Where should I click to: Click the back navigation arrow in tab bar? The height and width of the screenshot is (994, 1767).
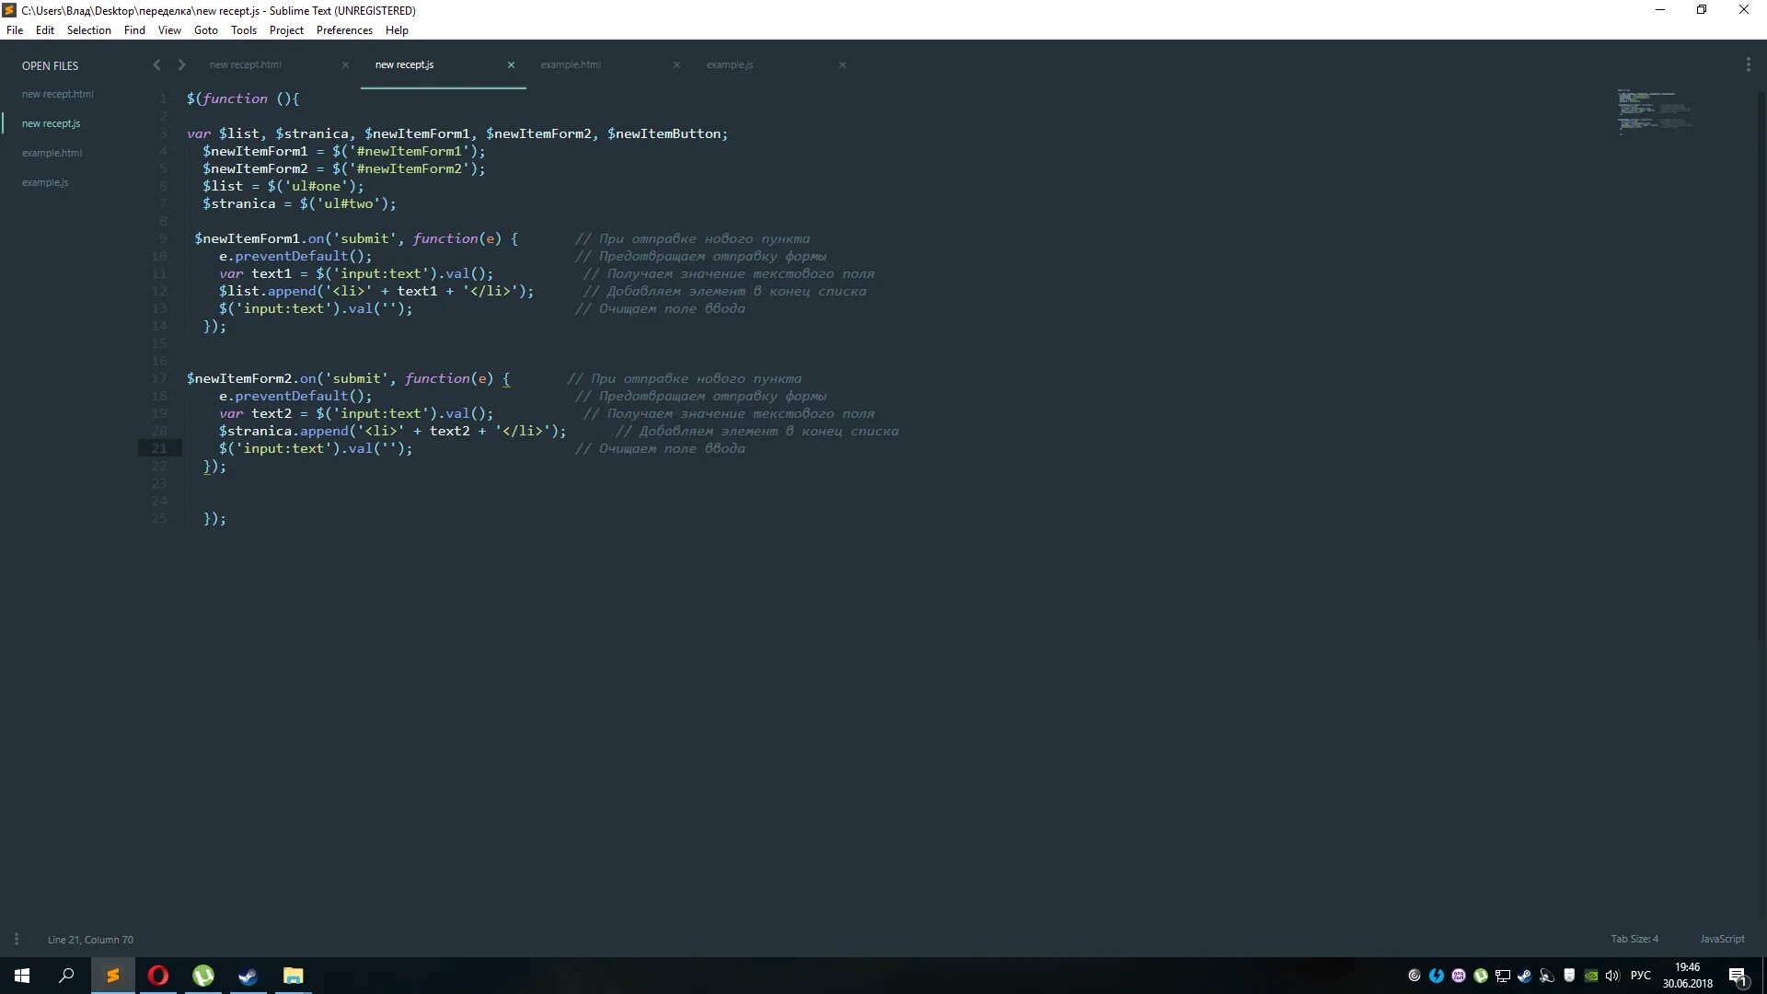(156, 64)
